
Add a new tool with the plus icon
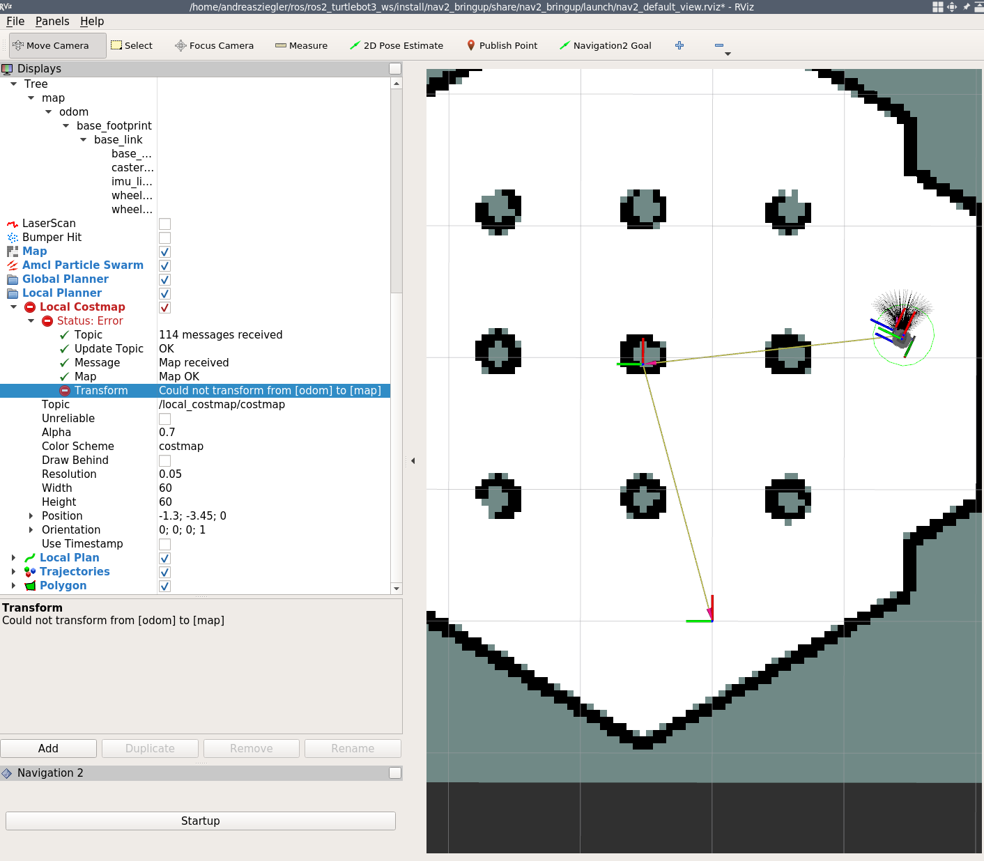coord(679,45)
